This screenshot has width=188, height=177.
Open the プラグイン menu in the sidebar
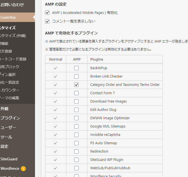(x=10, y=118)
